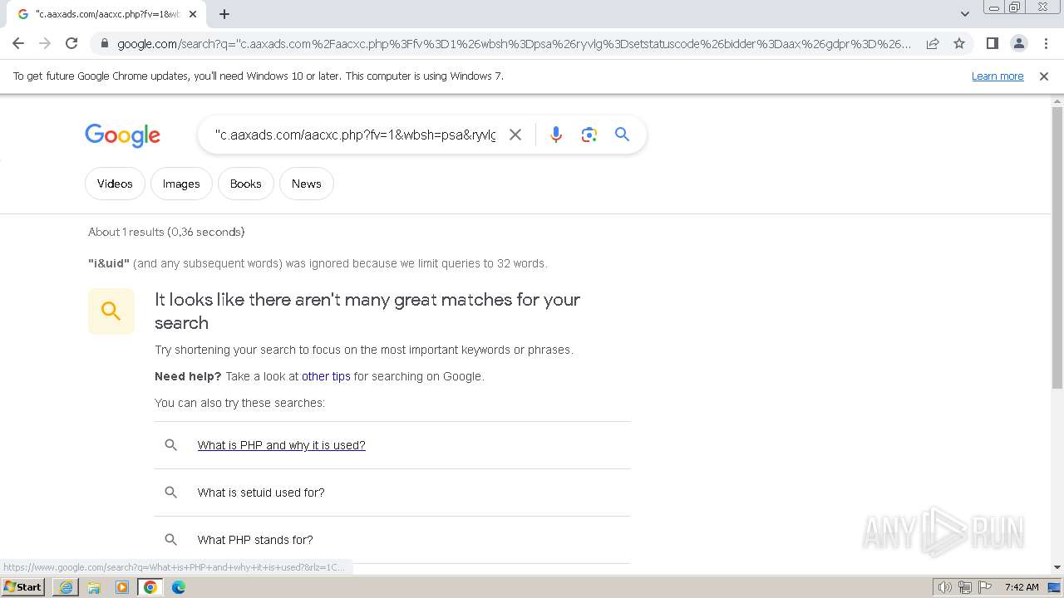Click magnifier beside What is PHP suggestion
1064x598 pixels.
click(x=170, y=445)
